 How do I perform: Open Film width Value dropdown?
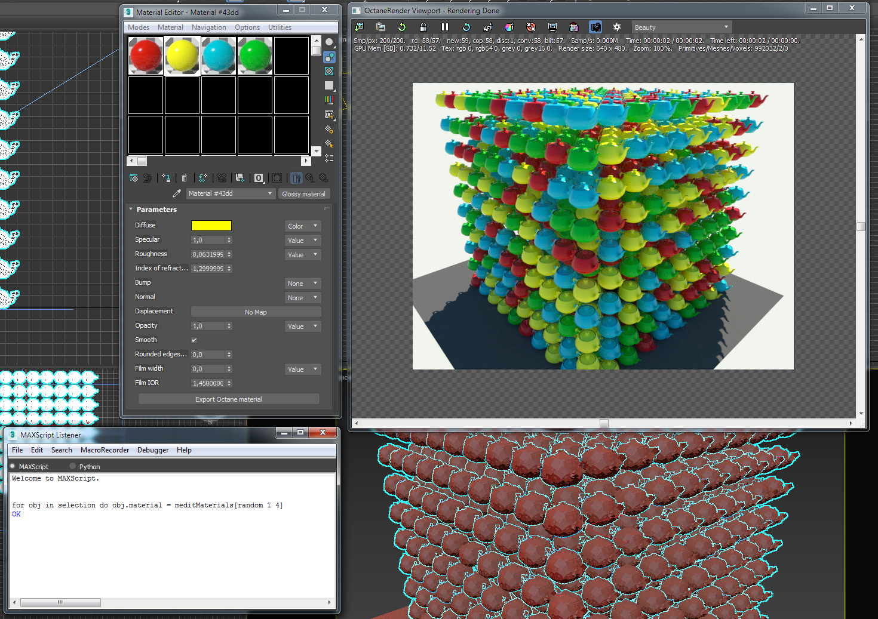(x=303, y=369)
